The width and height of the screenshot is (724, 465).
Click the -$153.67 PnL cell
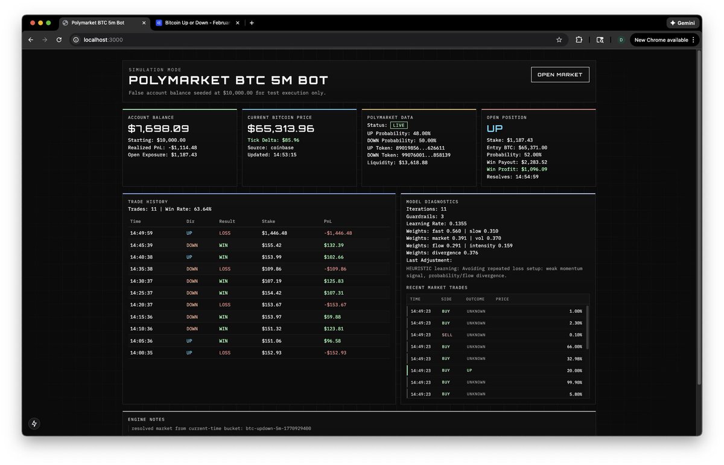335,305
